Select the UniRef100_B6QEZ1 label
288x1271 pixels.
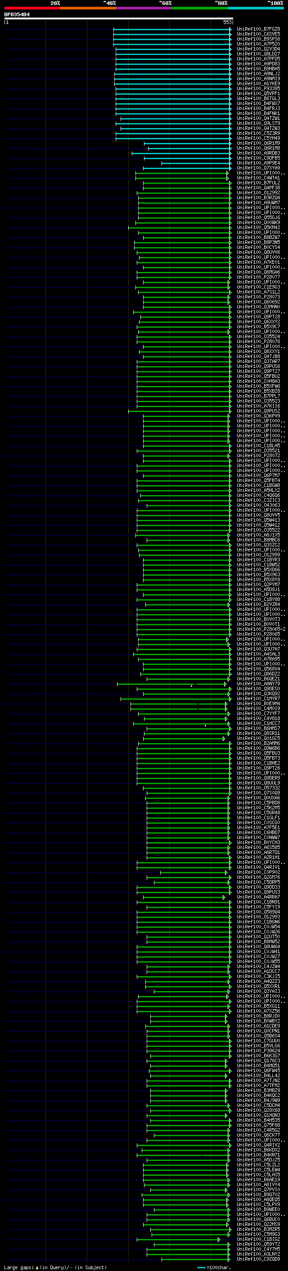pos(258,679)
